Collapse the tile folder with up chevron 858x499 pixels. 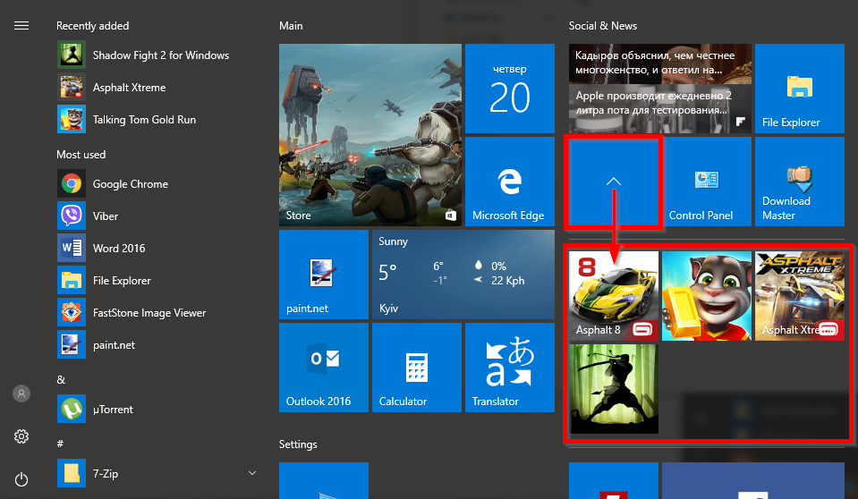(x=614, y=182)
